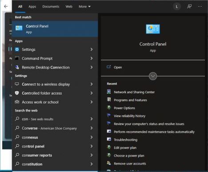Click the Choose a power plan icon
208x172 pixels.
tap(109, 155)
